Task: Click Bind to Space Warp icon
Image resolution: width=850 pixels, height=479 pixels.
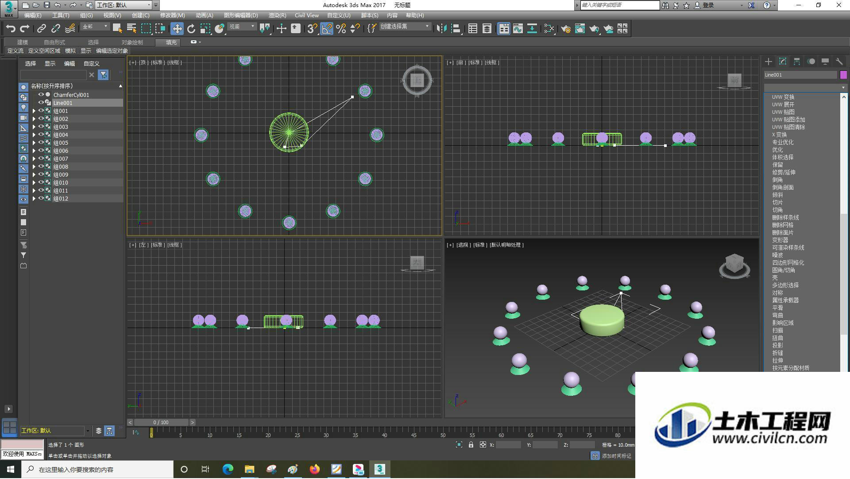Action: pos(70,29)
